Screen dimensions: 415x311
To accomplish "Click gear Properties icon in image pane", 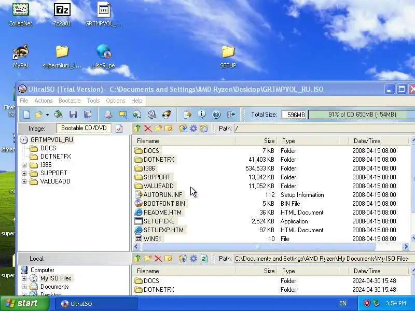I will coord(193,129).
